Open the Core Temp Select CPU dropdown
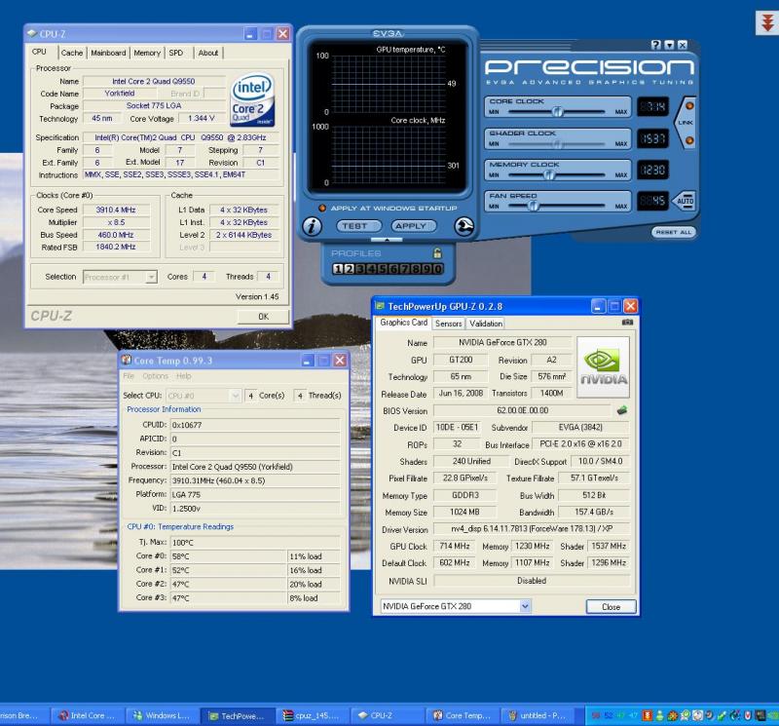 click(x=236, y=396)
